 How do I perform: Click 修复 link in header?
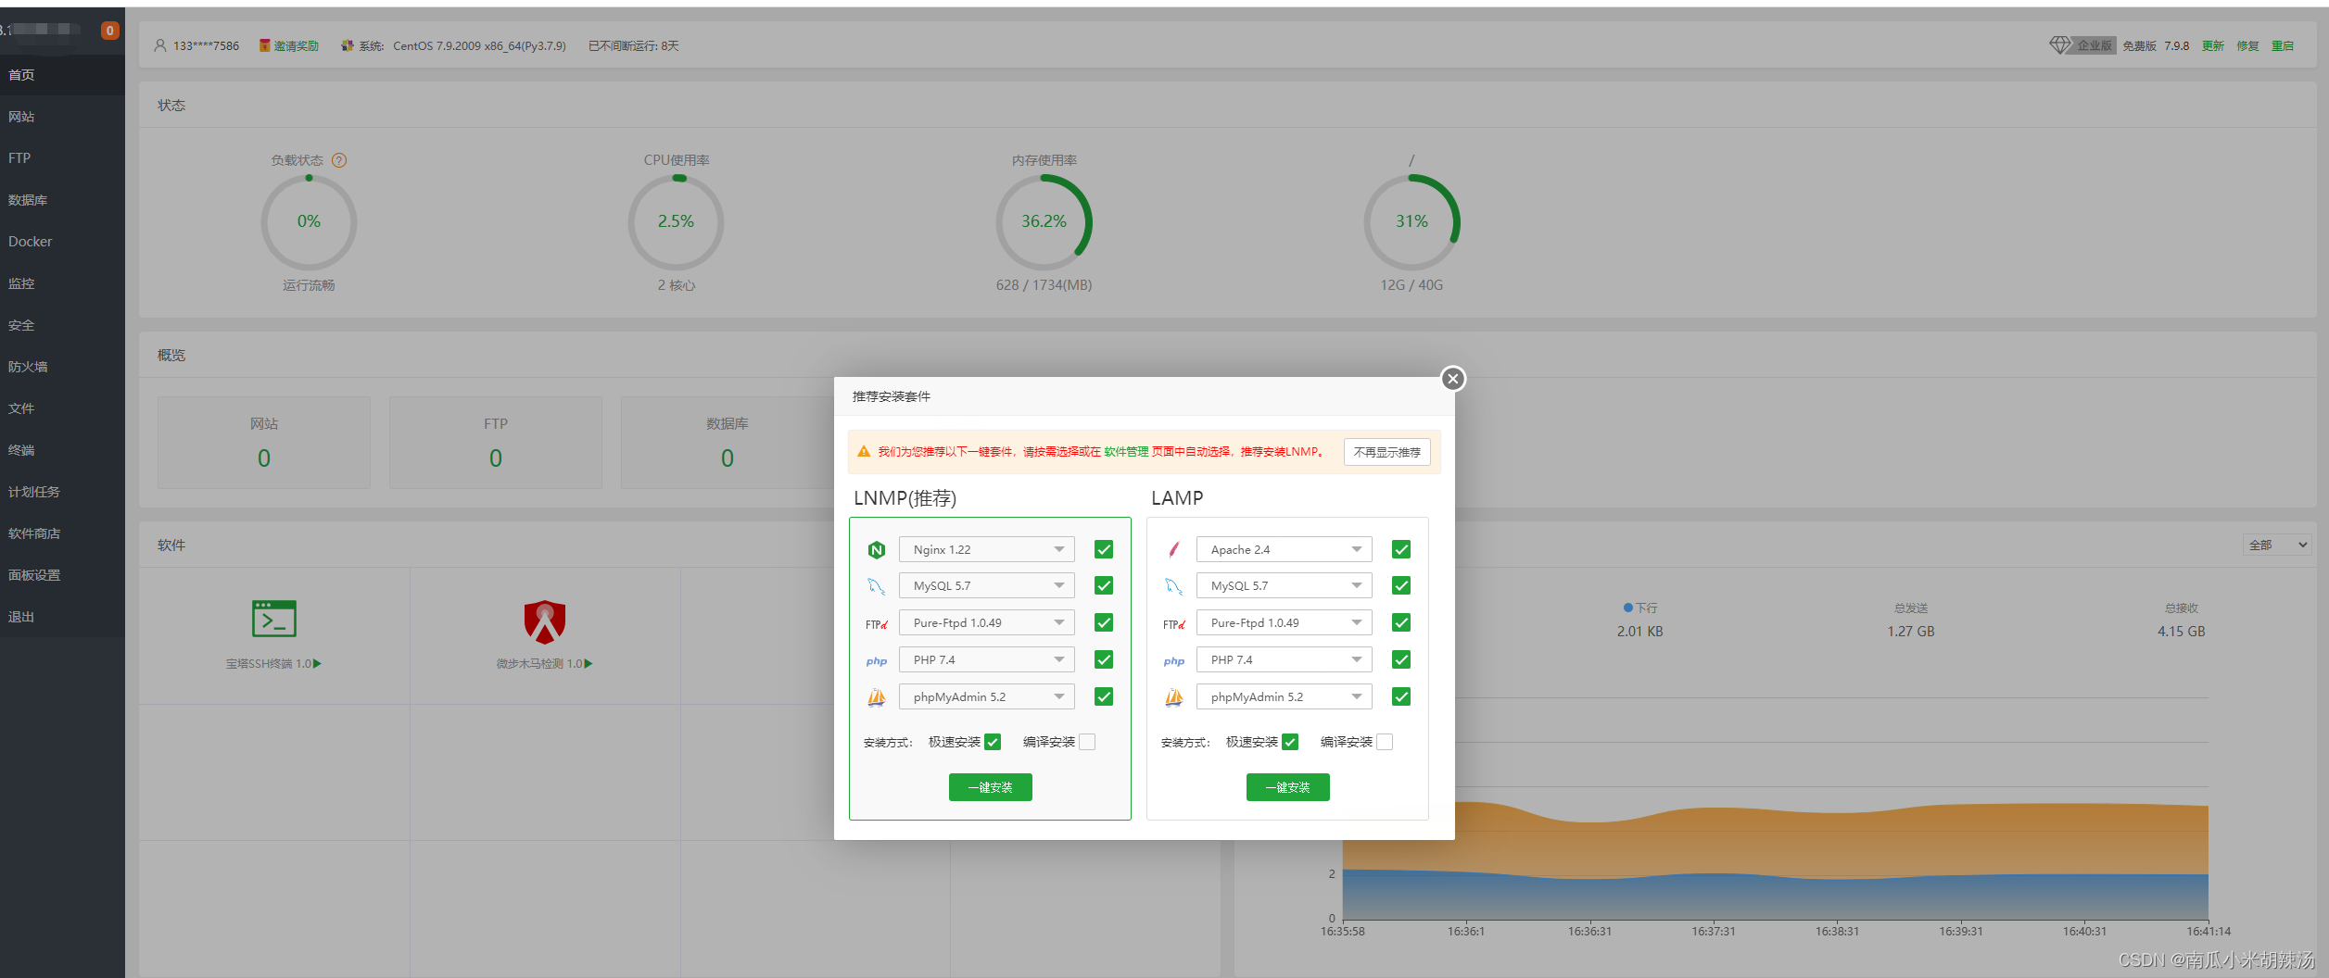point(2247,45)
